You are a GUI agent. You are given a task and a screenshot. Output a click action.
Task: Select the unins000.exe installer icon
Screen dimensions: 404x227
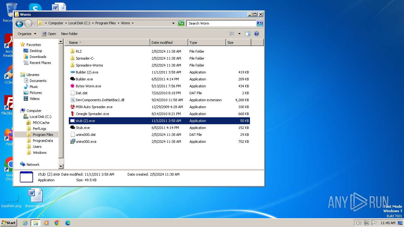coord(72,142)
